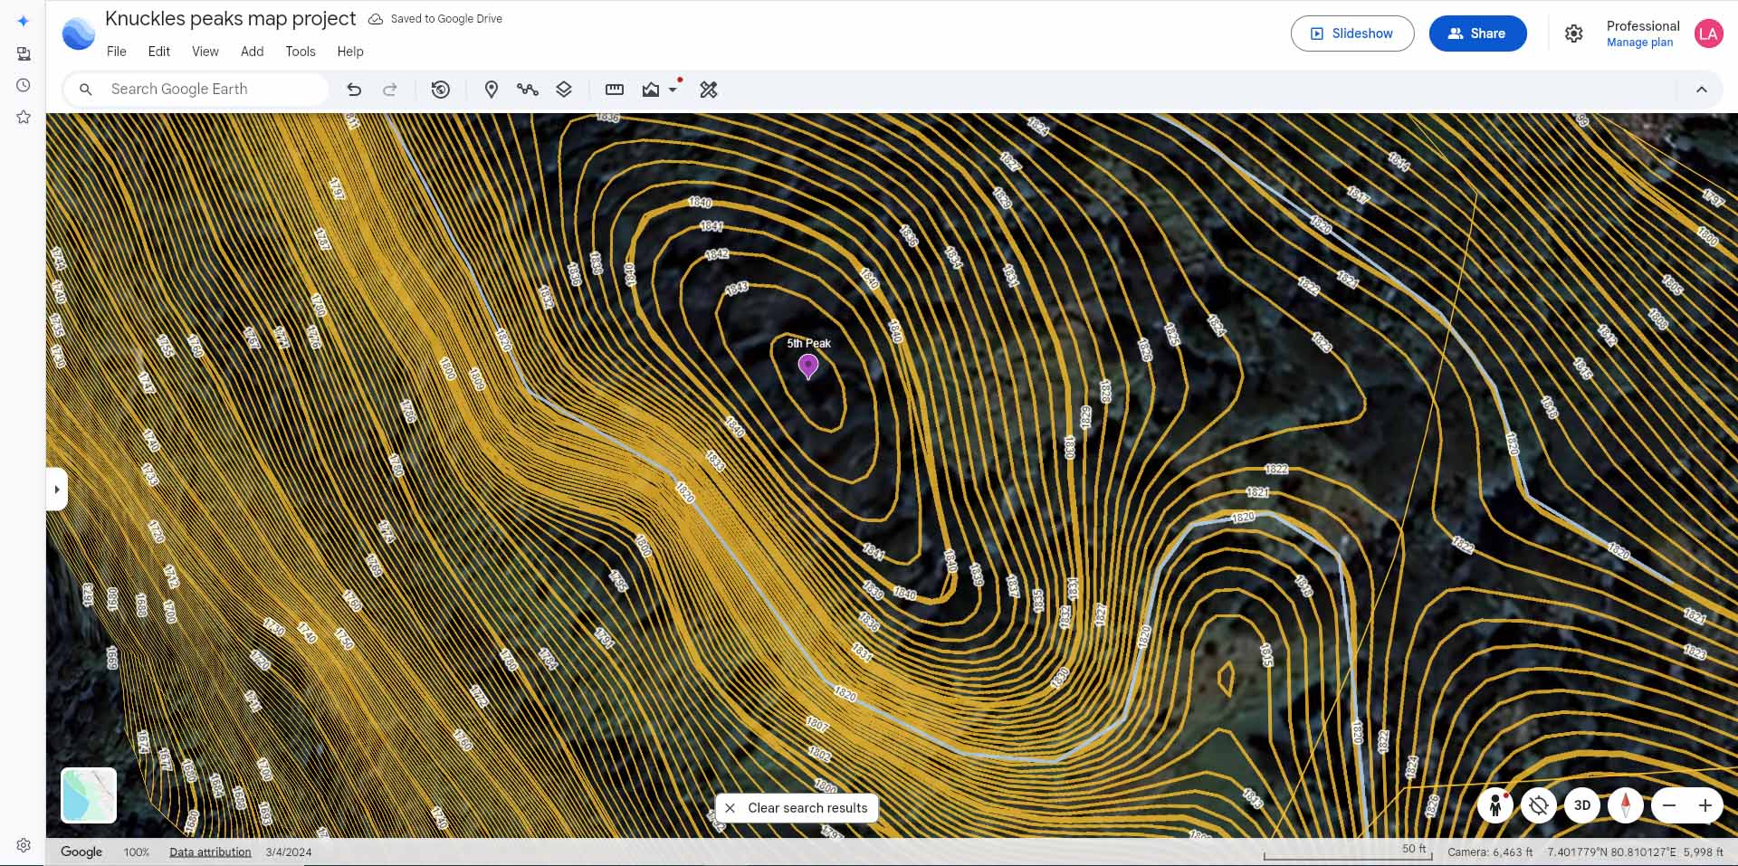Open the Add menu
Viewport: 1738px width, 866px height.
click(x=253, y=52)
